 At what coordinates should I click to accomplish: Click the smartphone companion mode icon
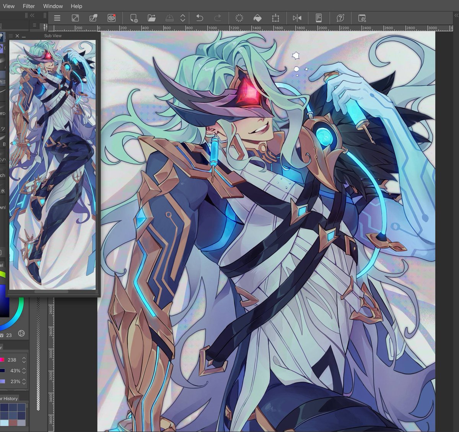(319, 18)
